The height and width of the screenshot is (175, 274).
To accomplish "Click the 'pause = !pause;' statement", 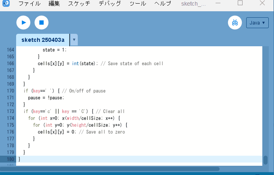I will click(x=46, y=98).
